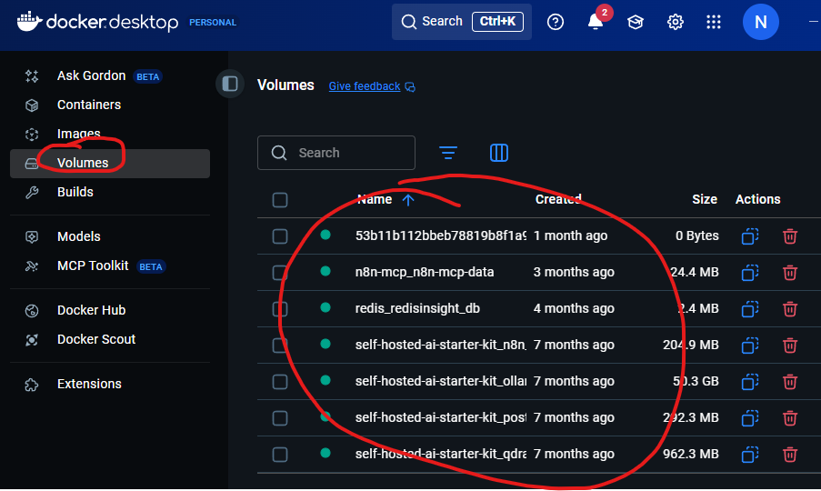Open the top Search bar

pos(461,22)
